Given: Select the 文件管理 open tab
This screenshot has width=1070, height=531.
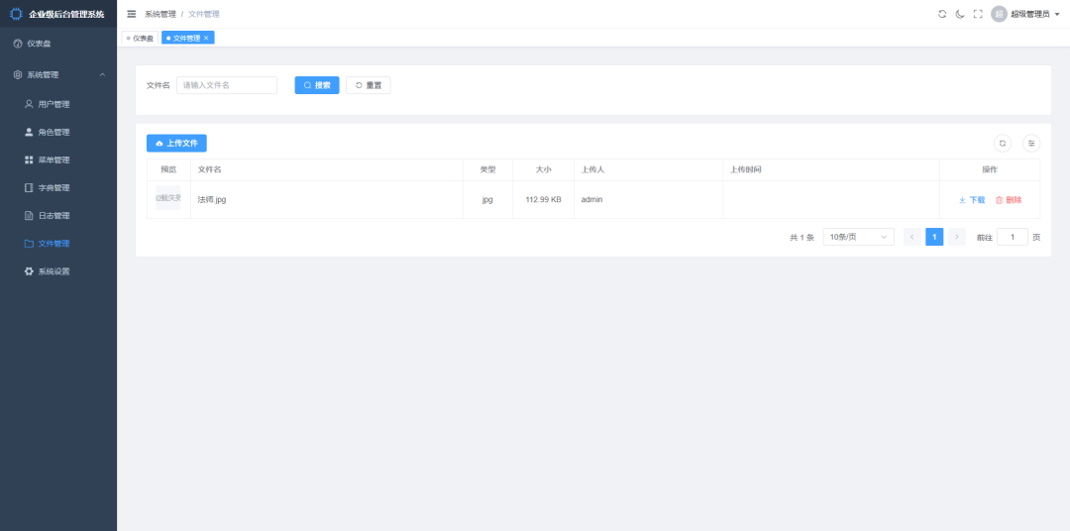Looking at the screenshot, I should [186, 39].
